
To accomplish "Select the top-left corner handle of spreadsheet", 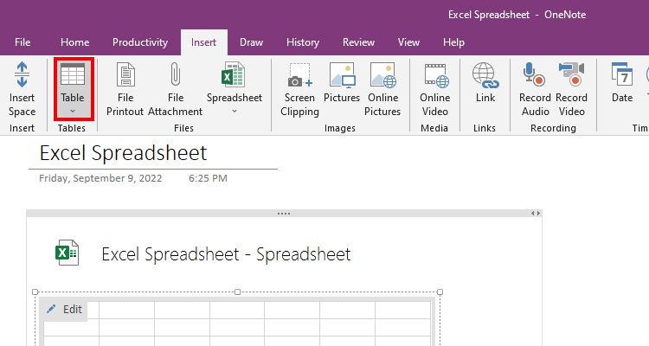I will click(x=35, y=292).
